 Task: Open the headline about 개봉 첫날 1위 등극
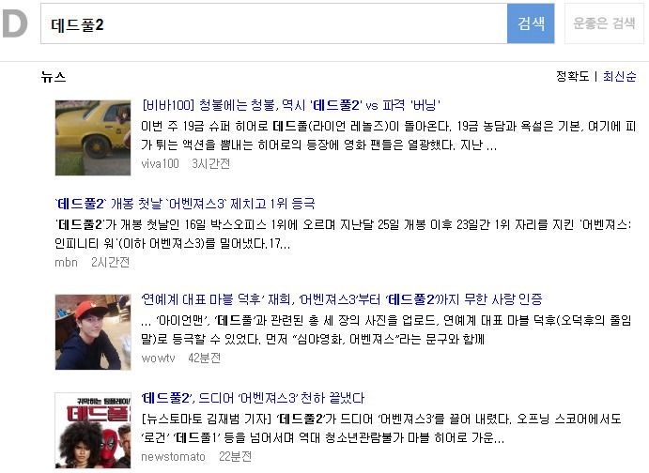(185, 204)
